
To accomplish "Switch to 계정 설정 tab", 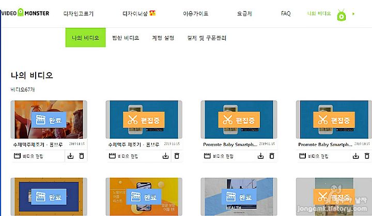I will (x=163, y=38).
